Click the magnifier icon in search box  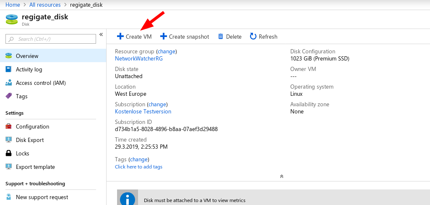click(11, 39)
